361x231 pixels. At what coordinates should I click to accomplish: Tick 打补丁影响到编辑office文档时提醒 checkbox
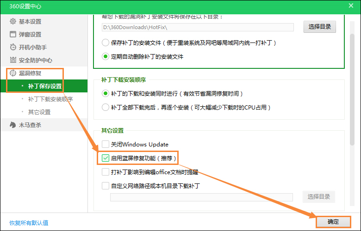[106, 172]
